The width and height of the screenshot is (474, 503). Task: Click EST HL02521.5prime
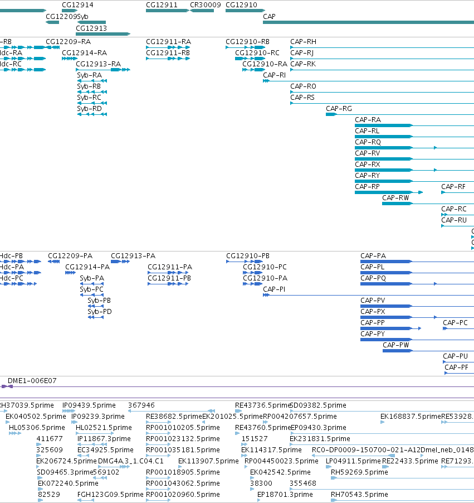point(104,428)
